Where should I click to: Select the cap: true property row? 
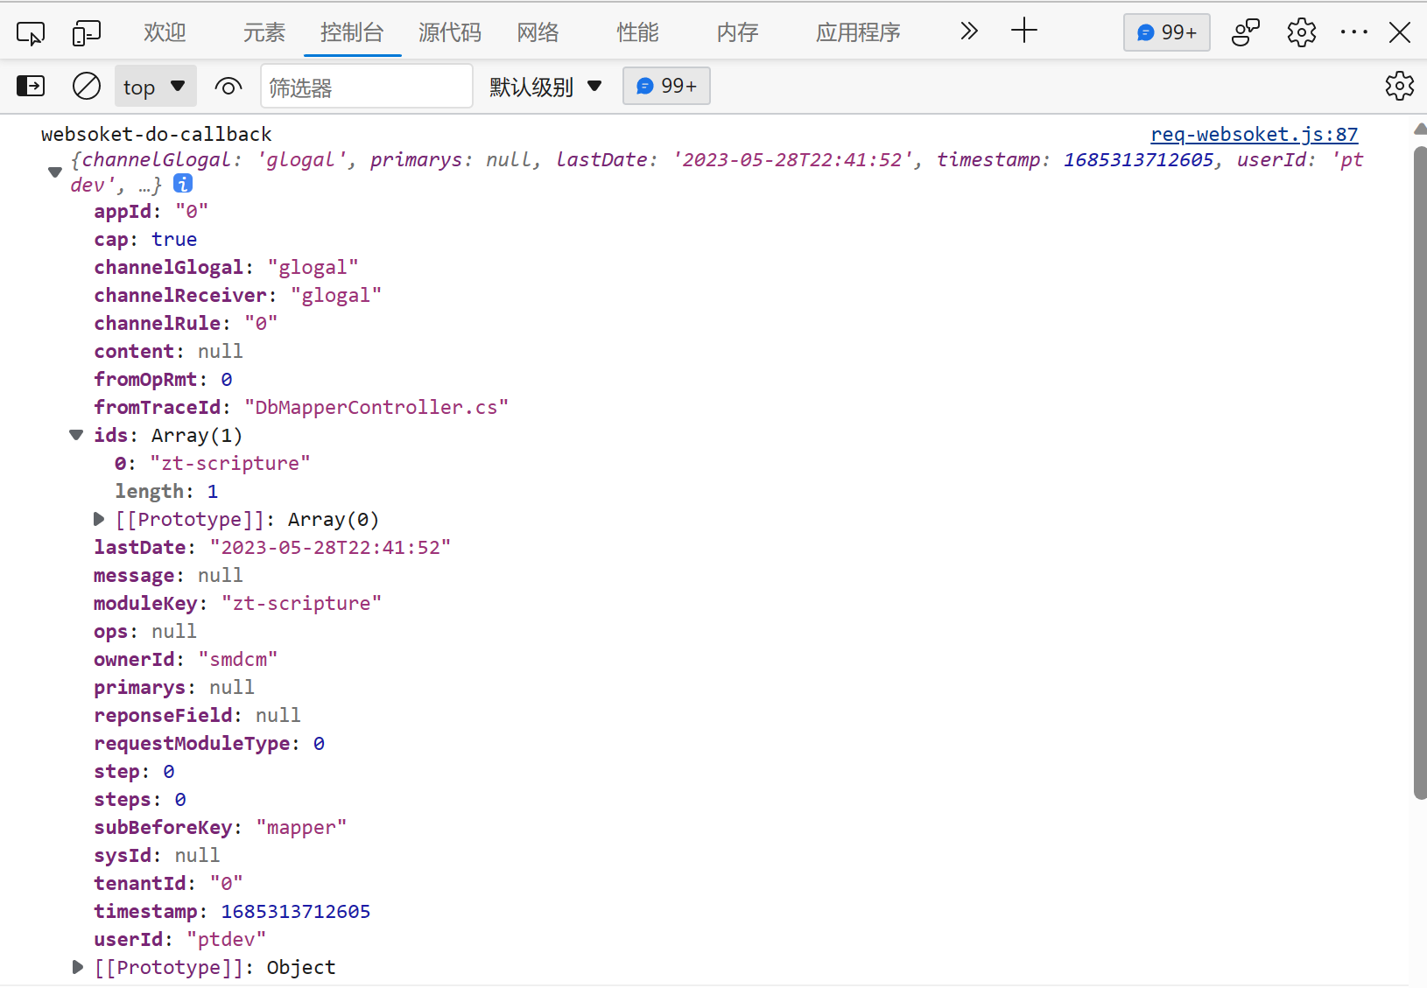point(145,239)
